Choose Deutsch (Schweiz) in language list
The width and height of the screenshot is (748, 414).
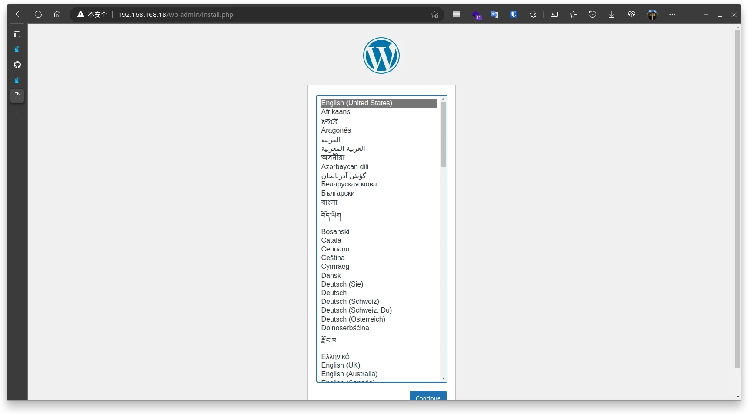[350, 301]
